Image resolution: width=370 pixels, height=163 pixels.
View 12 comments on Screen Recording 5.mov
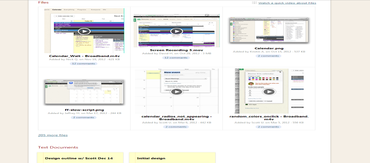tap(176, 57)
